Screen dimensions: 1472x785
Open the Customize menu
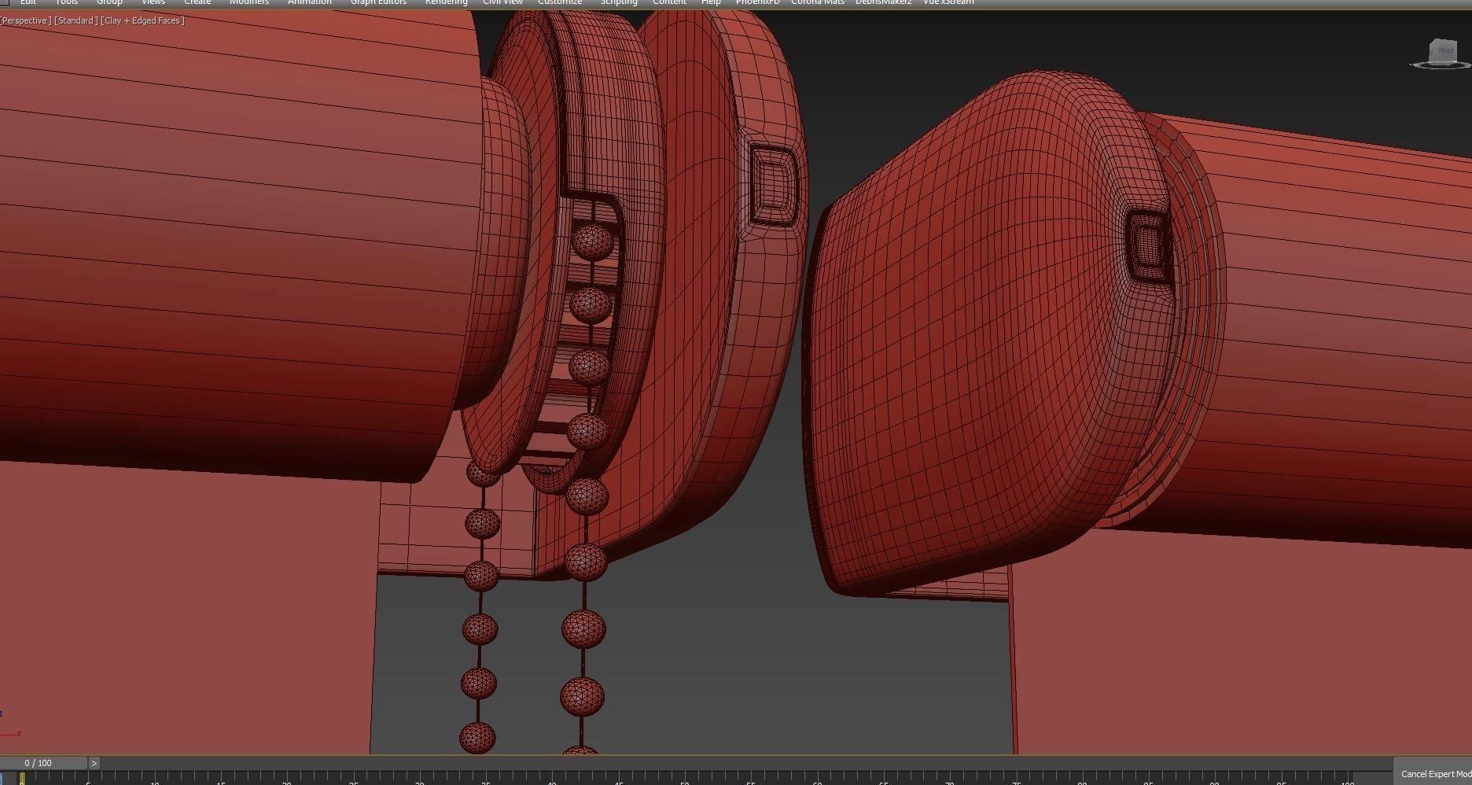pyautogui.click(x=560, y=2)
